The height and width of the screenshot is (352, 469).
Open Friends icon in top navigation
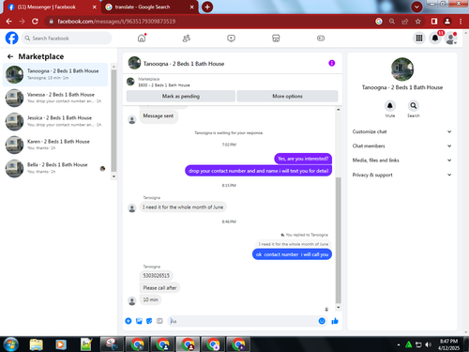point(187,38)
